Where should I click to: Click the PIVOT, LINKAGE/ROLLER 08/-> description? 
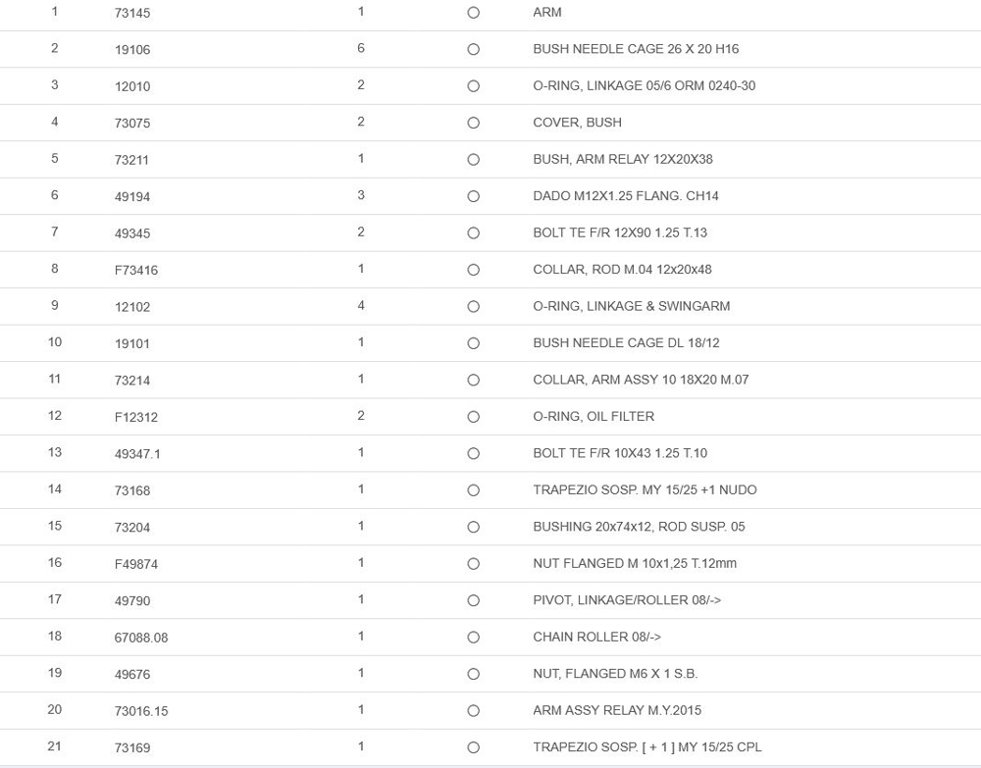[626, 600]
